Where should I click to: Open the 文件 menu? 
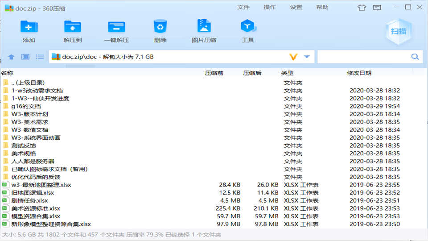pyautogui.click(x=243, y=8)
